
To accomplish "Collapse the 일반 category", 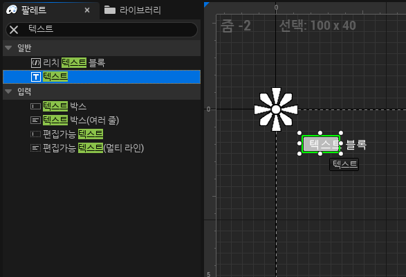I will (x=8, y=48).
